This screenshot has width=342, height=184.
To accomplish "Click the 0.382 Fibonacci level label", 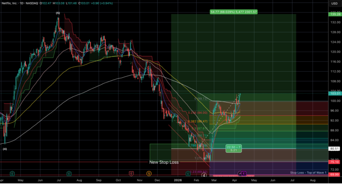I will 198,121.
